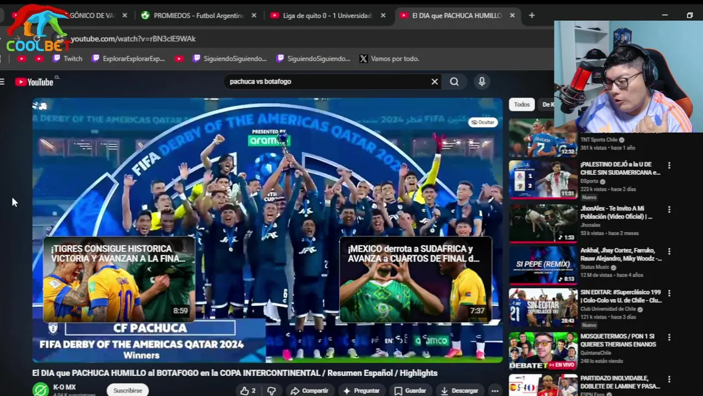Subscribe to the K-O MX channel

(x=128, y=391)
